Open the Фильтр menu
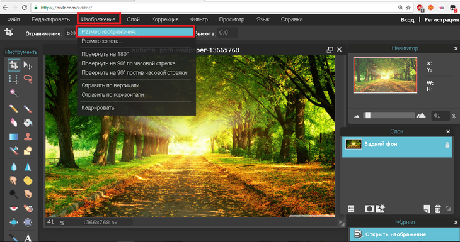Viewport: 460px width, 242px height. click(x=199, y=19)
